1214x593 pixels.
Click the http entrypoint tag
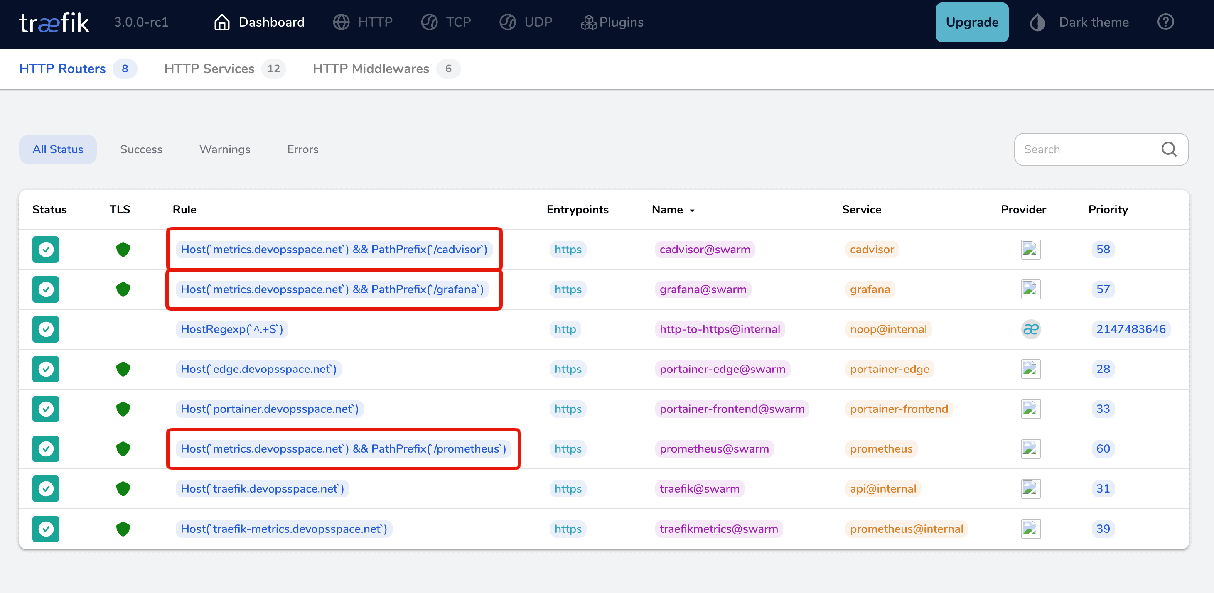pos(565,329)
